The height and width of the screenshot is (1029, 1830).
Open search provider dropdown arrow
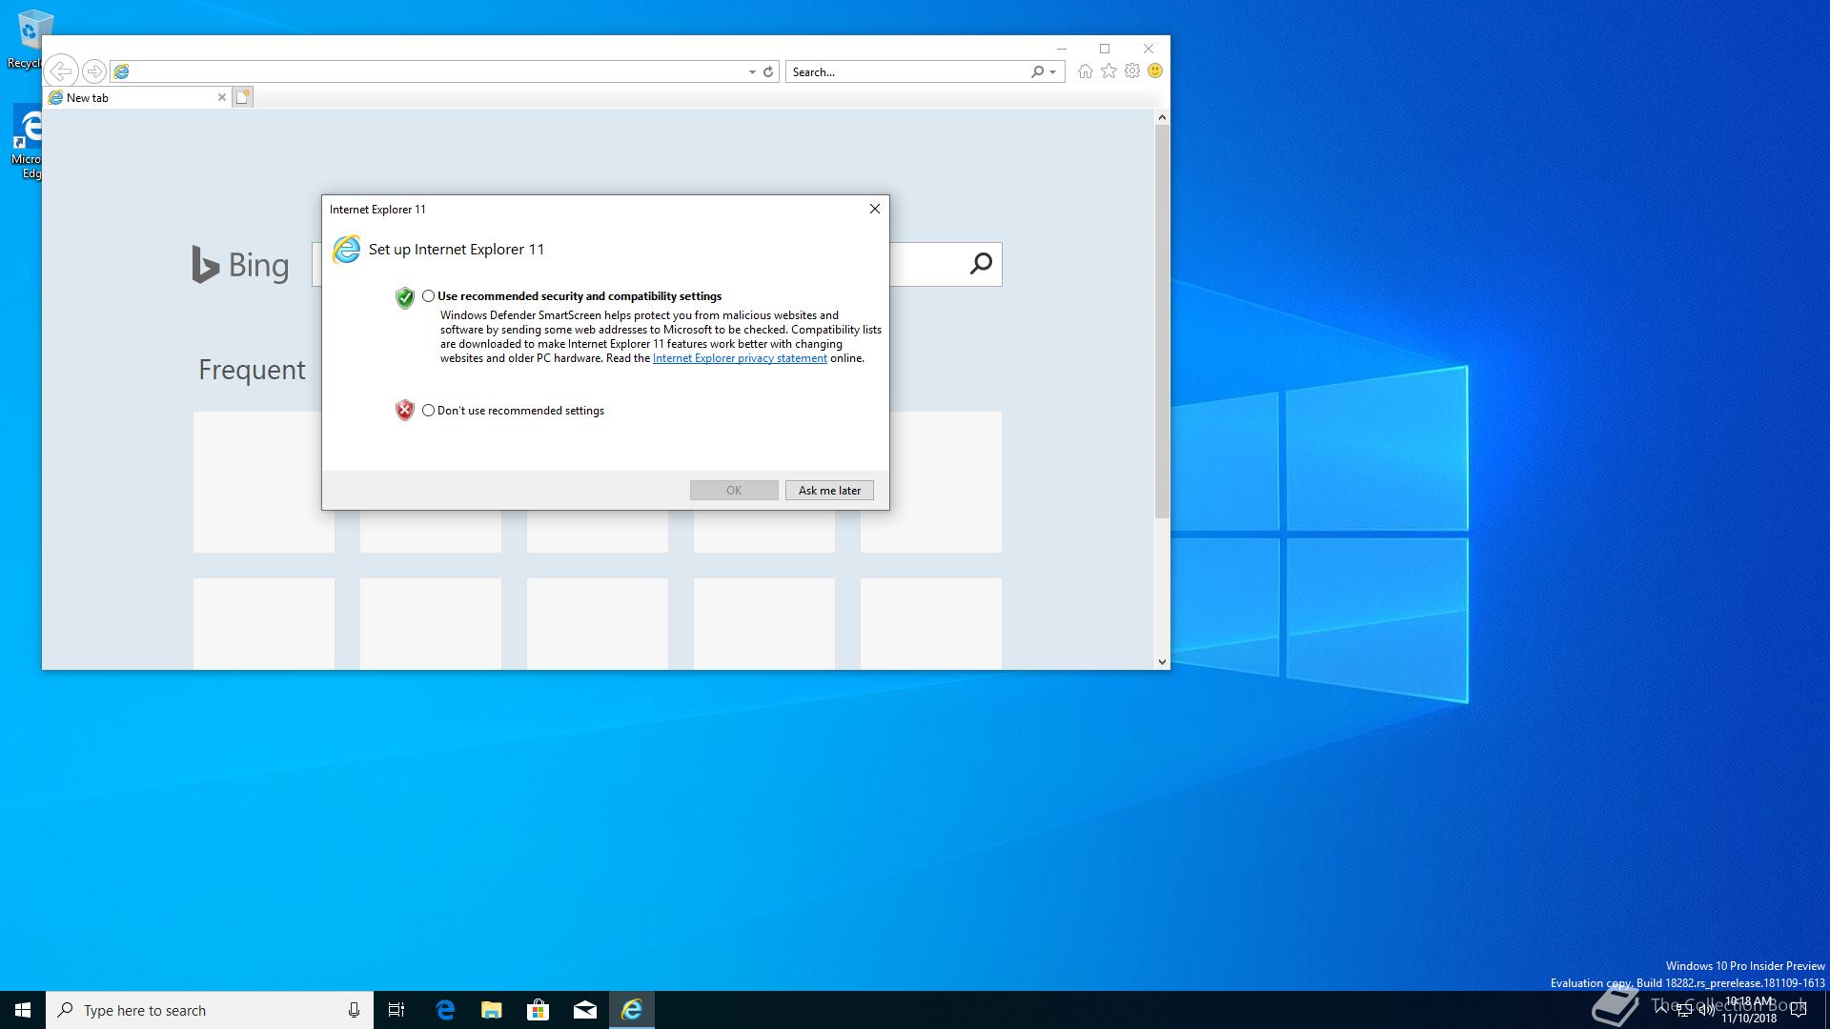click(1052, 71)
